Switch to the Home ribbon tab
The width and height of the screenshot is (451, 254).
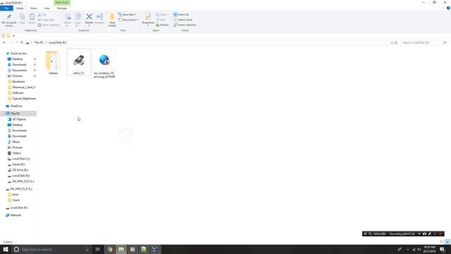pos(20,8)
